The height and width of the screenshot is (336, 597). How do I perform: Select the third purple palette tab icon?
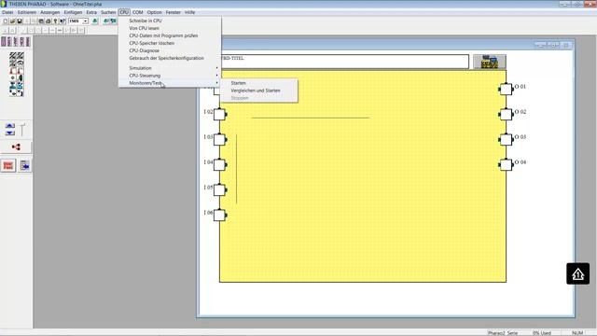pyautogui.click(x=16, y=41)
